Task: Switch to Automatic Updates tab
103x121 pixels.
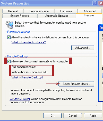Action: tap(57, 16)
